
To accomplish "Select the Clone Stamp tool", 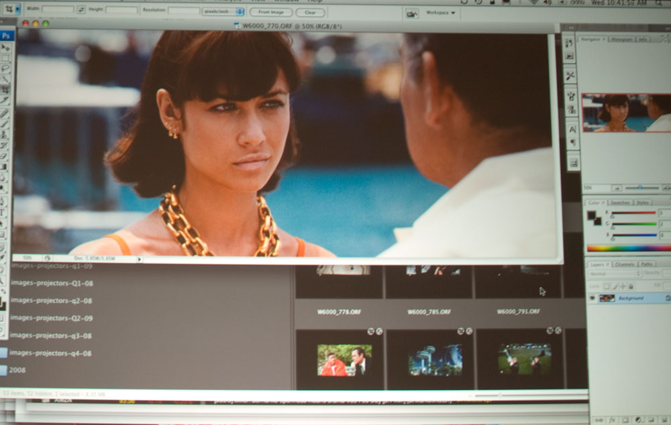I will [4, 135].
